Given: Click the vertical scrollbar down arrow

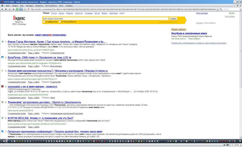Looking at the screenshot, I should 241,138.
